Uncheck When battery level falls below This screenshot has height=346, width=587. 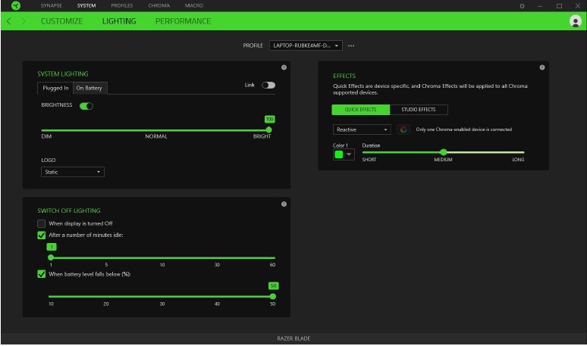click(41, 274)
